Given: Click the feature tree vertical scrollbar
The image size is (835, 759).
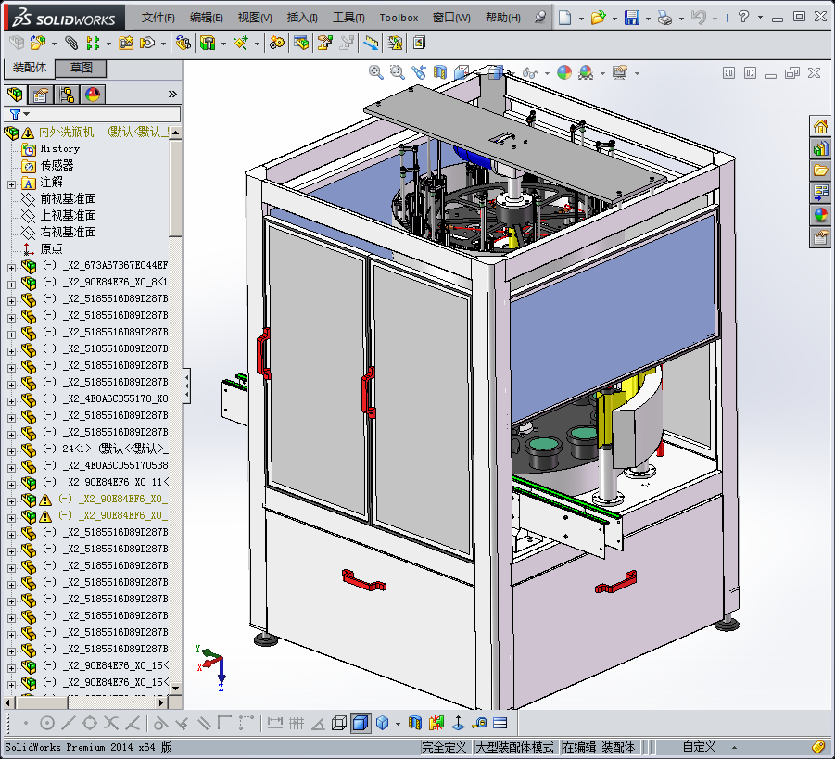Looking at the screenshot, I should pyautogui.click(x=176, y=185).
